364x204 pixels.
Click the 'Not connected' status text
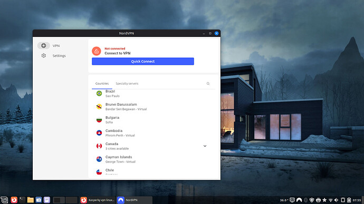pyautogui.click(x=114, y=48)
